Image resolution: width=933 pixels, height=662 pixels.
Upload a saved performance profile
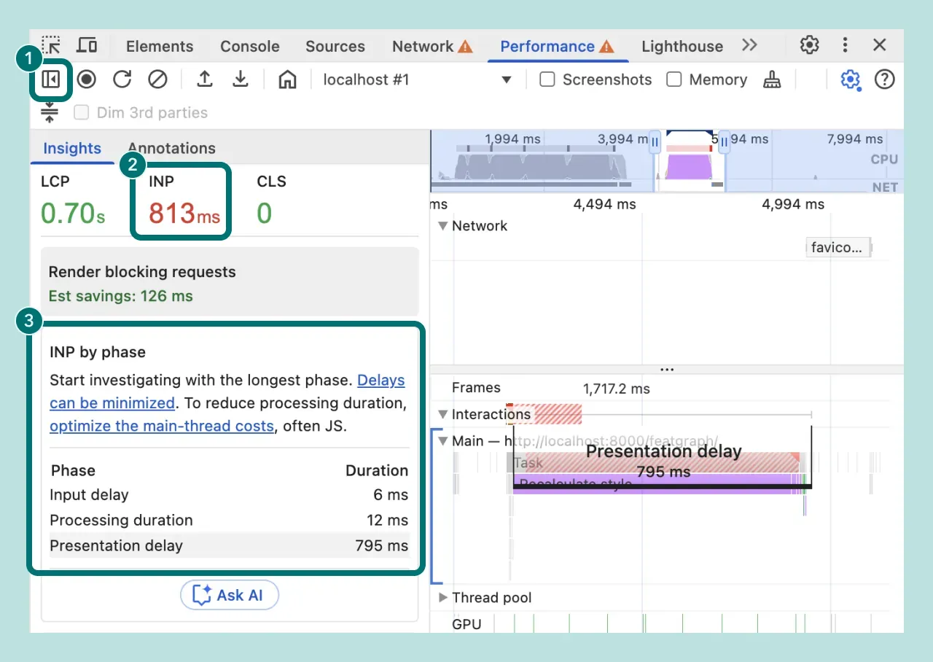(x=204, y=79)
